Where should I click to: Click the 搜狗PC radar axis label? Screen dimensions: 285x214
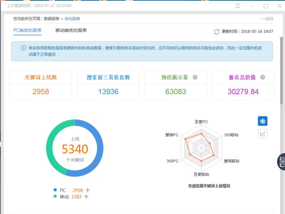coord(172,135)
